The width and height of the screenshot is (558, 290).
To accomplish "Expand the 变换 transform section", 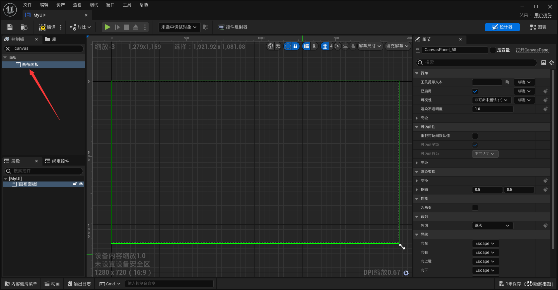I will 417,181.
